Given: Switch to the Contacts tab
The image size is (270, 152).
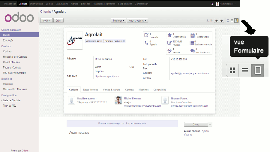Looking at the screenshot, I should pos(74,90).
